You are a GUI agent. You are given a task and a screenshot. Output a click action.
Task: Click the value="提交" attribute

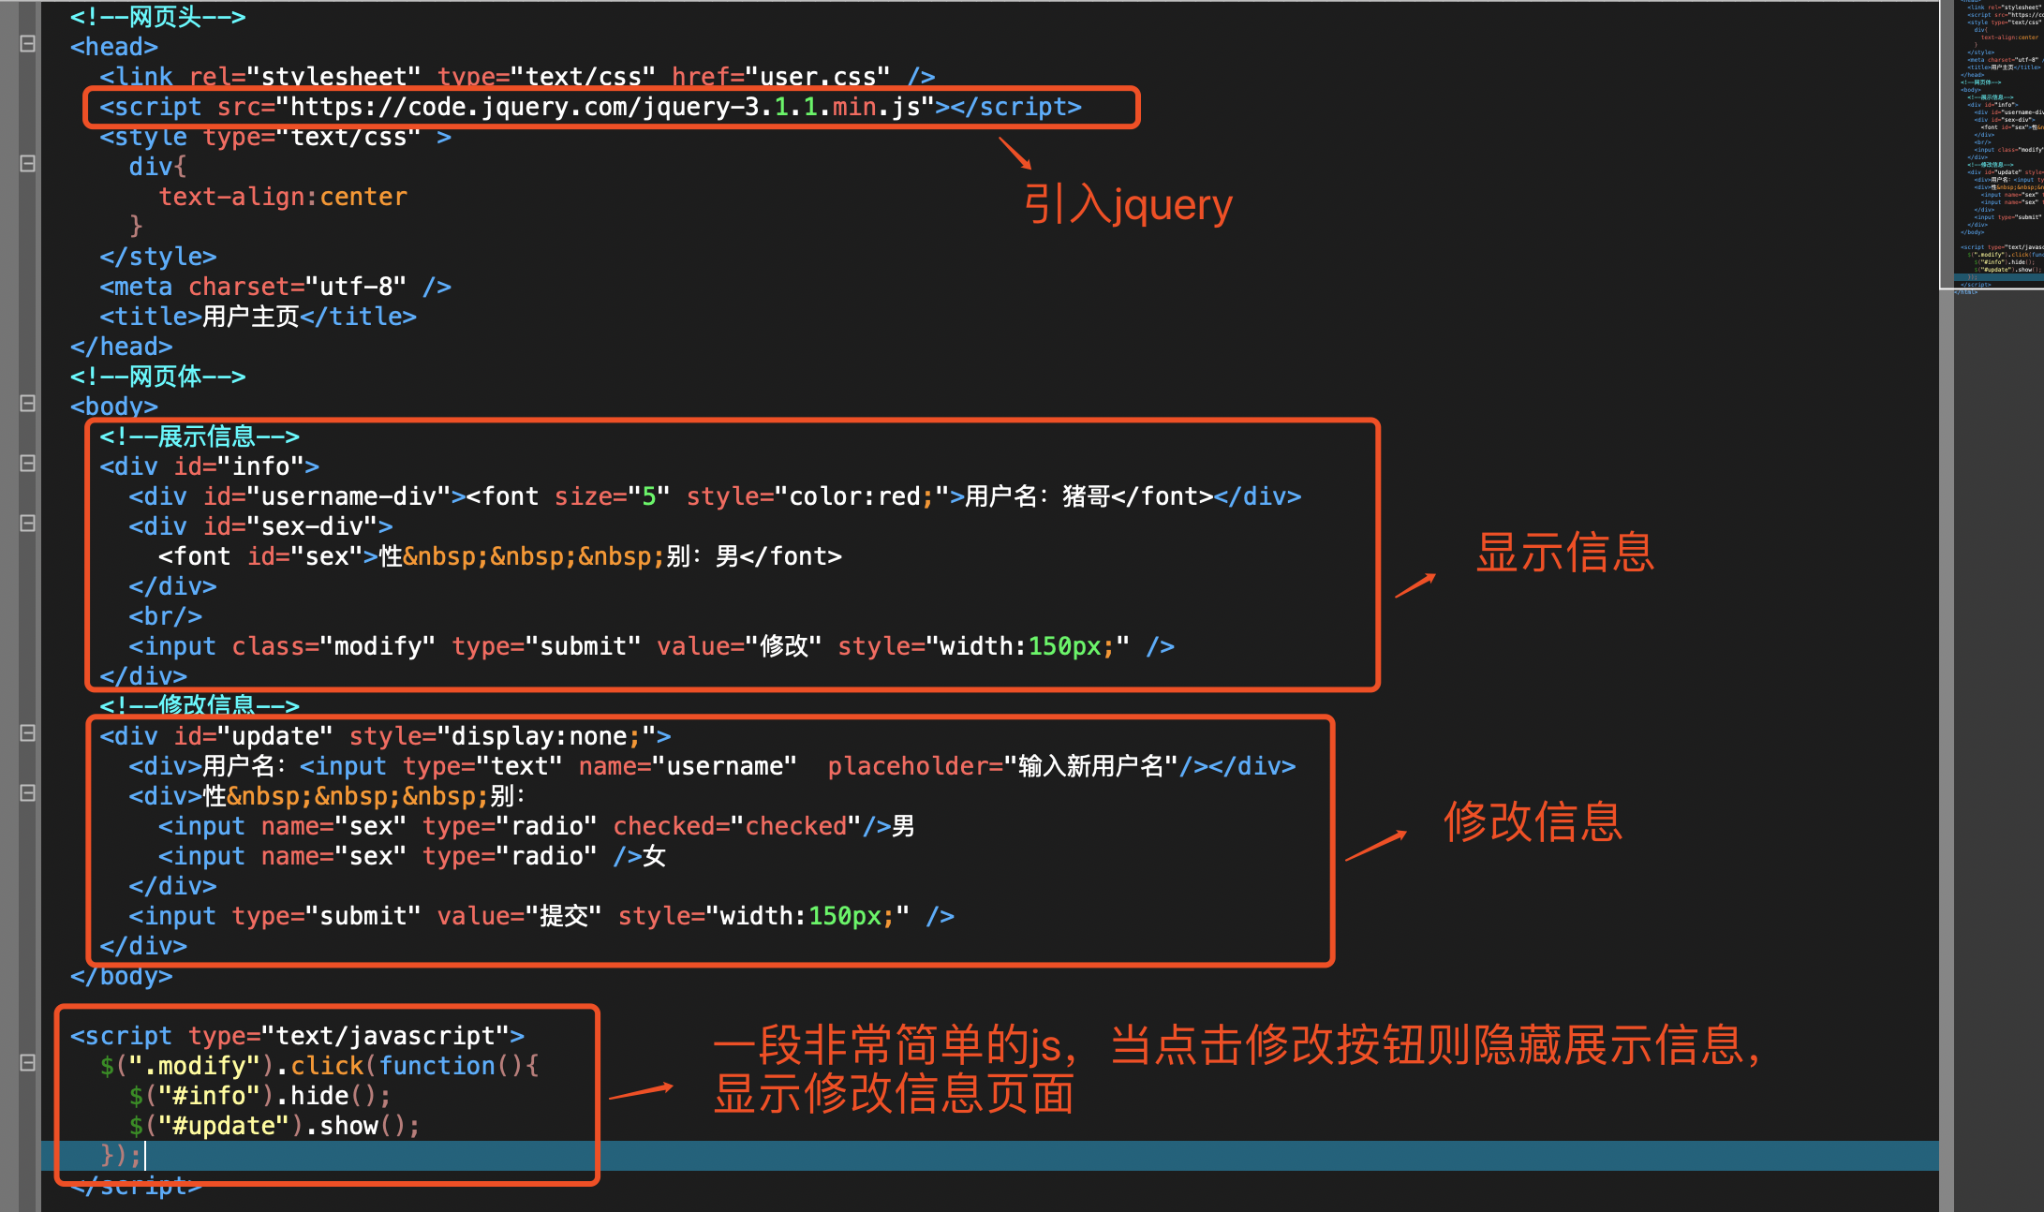(x=518, y=916)
